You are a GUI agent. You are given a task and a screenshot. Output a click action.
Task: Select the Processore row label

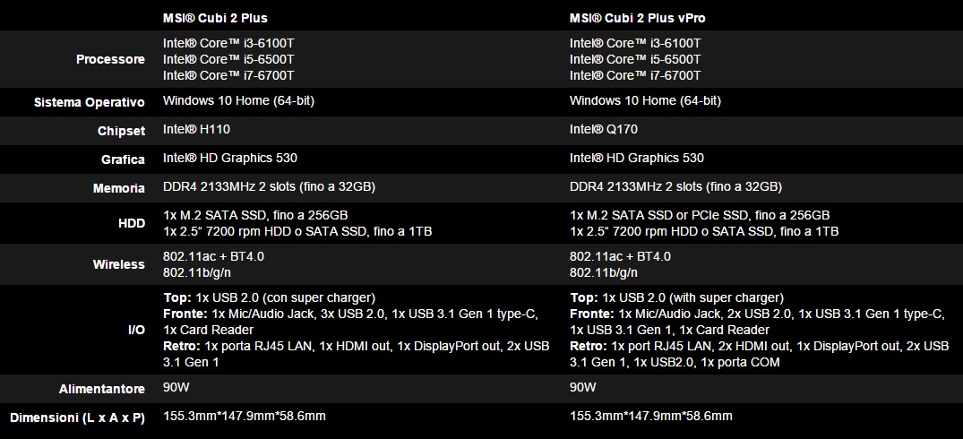(x=110, y=59)
